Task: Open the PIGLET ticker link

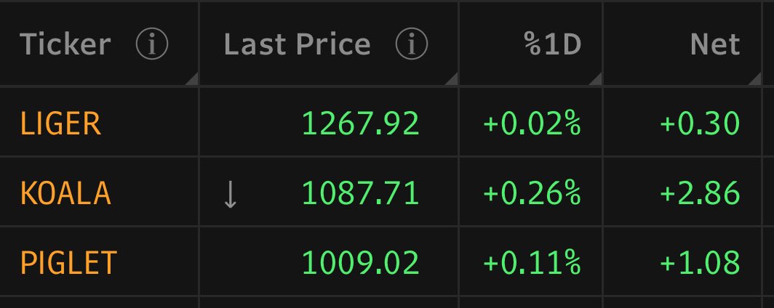Action: pyautogui.click(x=68, y=262)
